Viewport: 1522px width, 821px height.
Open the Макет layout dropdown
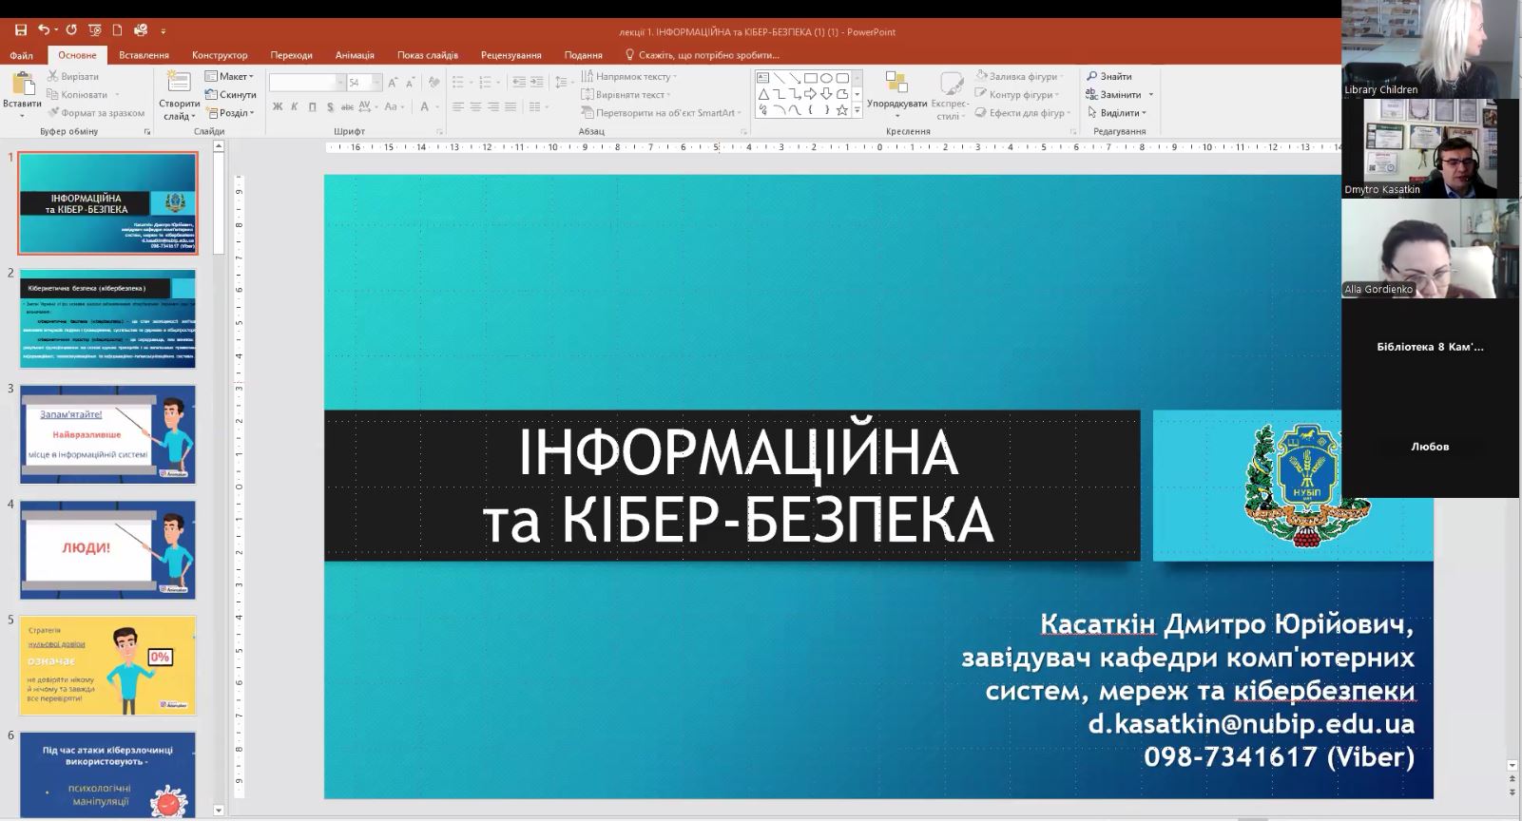click(230, 76)
